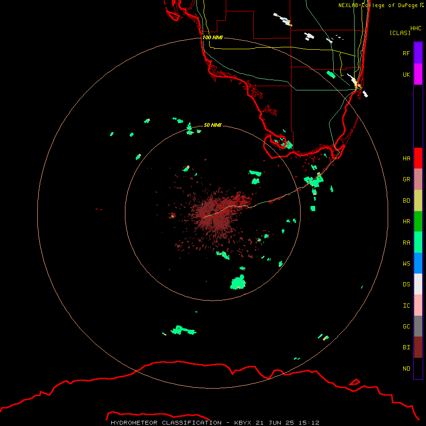Click the HR dark green swatch
The image size is (426, 426).
point(418,221)
